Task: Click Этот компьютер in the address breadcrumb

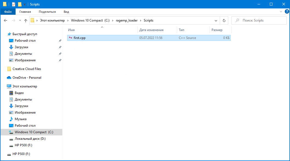Action: click(x=52, y=20)
